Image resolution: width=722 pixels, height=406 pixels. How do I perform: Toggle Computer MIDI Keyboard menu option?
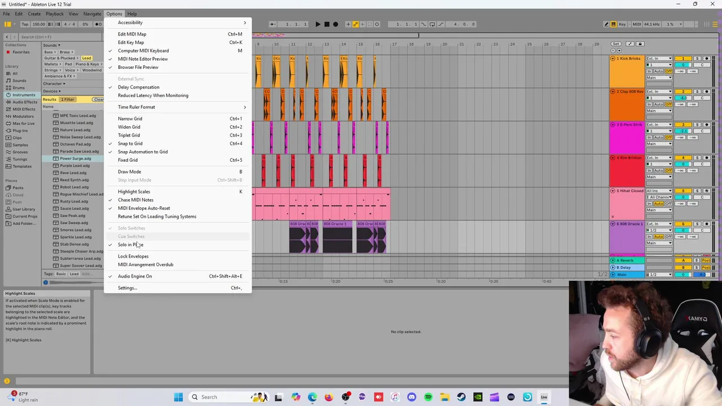[178, 51]
